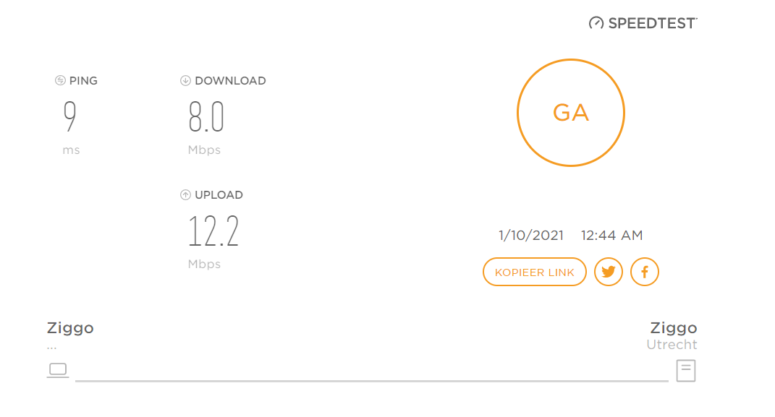The image size is (775, 417).
Task: Click the Speedtest gauge logo icon
Action: click(x=596, y=23)
